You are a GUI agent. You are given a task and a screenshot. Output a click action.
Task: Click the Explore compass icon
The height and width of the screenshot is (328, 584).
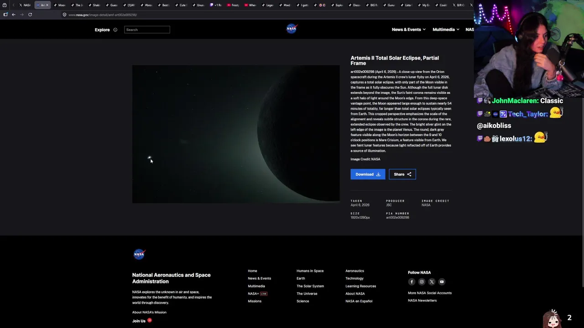pyautogui.click(x=115, y=30)
